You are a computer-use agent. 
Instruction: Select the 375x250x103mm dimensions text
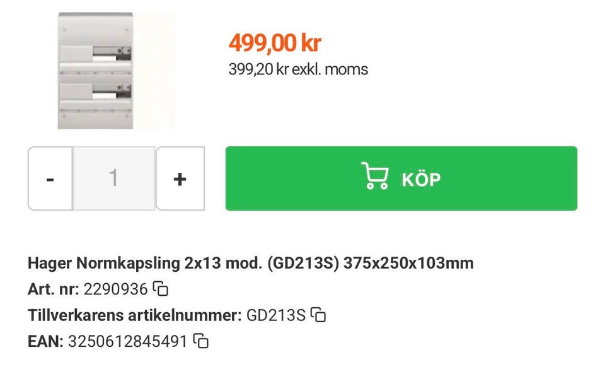(x=408, y=263)
